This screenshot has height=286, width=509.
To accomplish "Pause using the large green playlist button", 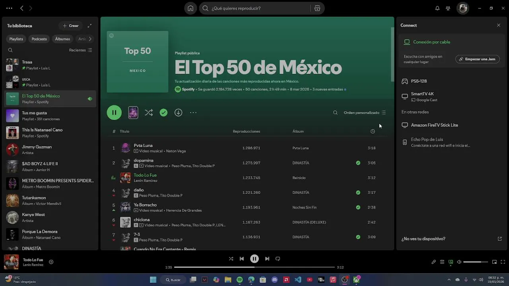I will click(x=114, y=113).
